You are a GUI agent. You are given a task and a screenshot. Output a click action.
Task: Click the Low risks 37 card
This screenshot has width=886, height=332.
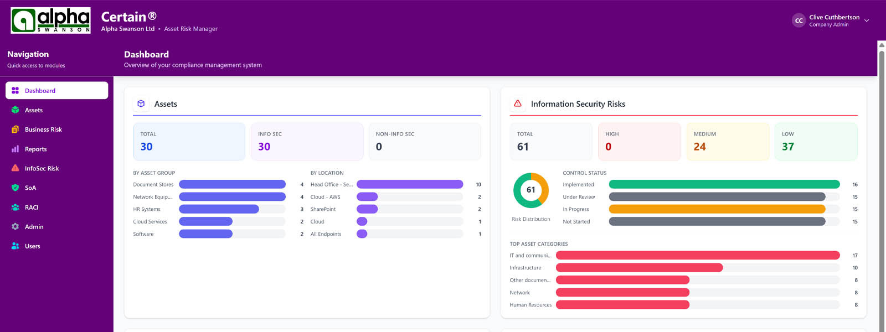[x=815, y=142]
